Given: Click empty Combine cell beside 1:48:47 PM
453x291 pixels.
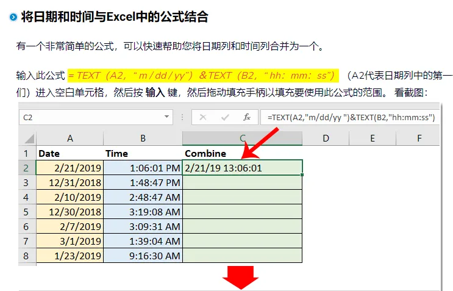Looking at the screenshot, I should coord(243,182).
